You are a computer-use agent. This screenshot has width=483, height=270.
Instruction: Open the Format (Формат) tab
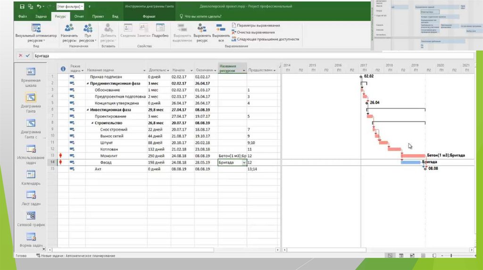click(149, 16)
